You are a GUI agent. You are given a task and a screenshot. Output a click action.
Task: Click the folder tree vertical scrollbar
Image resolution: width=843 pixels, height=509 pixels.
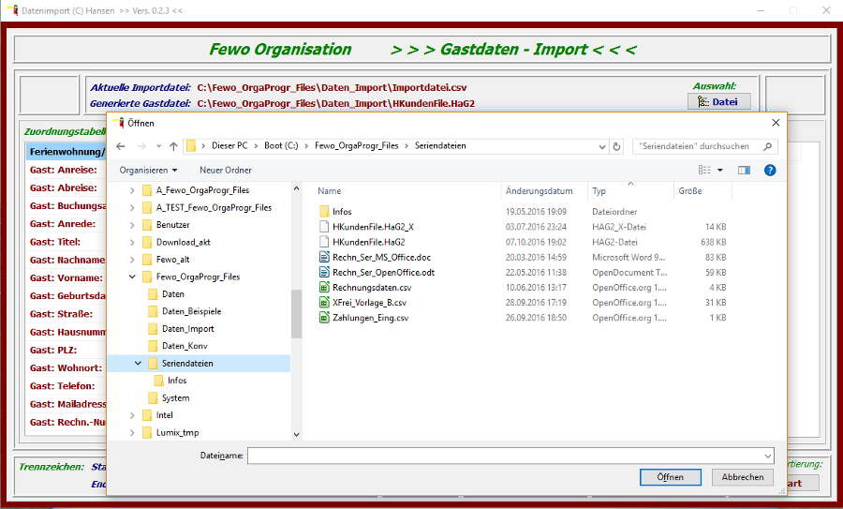tap(297, 313)
